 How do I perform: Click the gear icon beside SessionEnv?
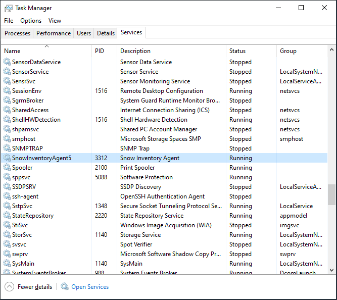point(7,91)
